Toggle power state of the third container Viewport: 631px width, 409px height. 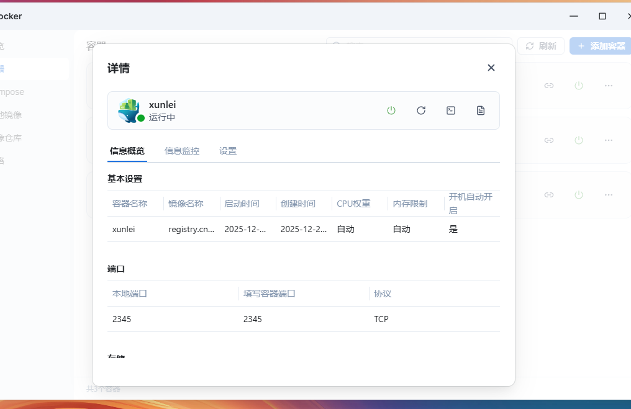pos(579,194)
